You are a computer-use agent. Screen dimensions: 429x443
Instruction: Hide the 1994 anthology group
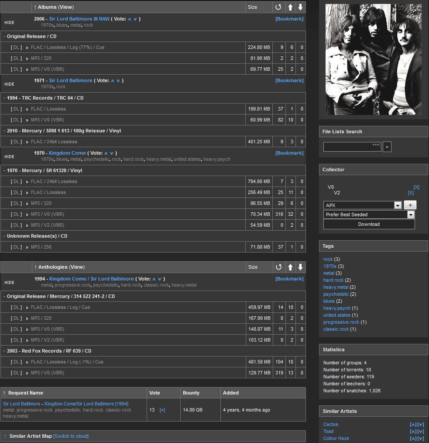[x=9, y=283]
